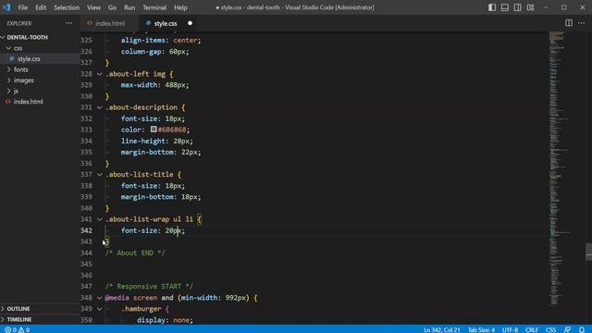Screen dimensions: 592x333
Task: Fold the .about-list-wrap ul li rule
Action: click(x=99, y=219)
